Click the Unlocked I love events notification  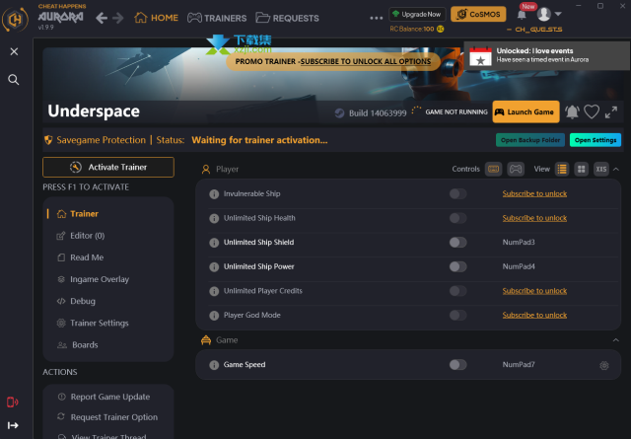coord(547,55)
